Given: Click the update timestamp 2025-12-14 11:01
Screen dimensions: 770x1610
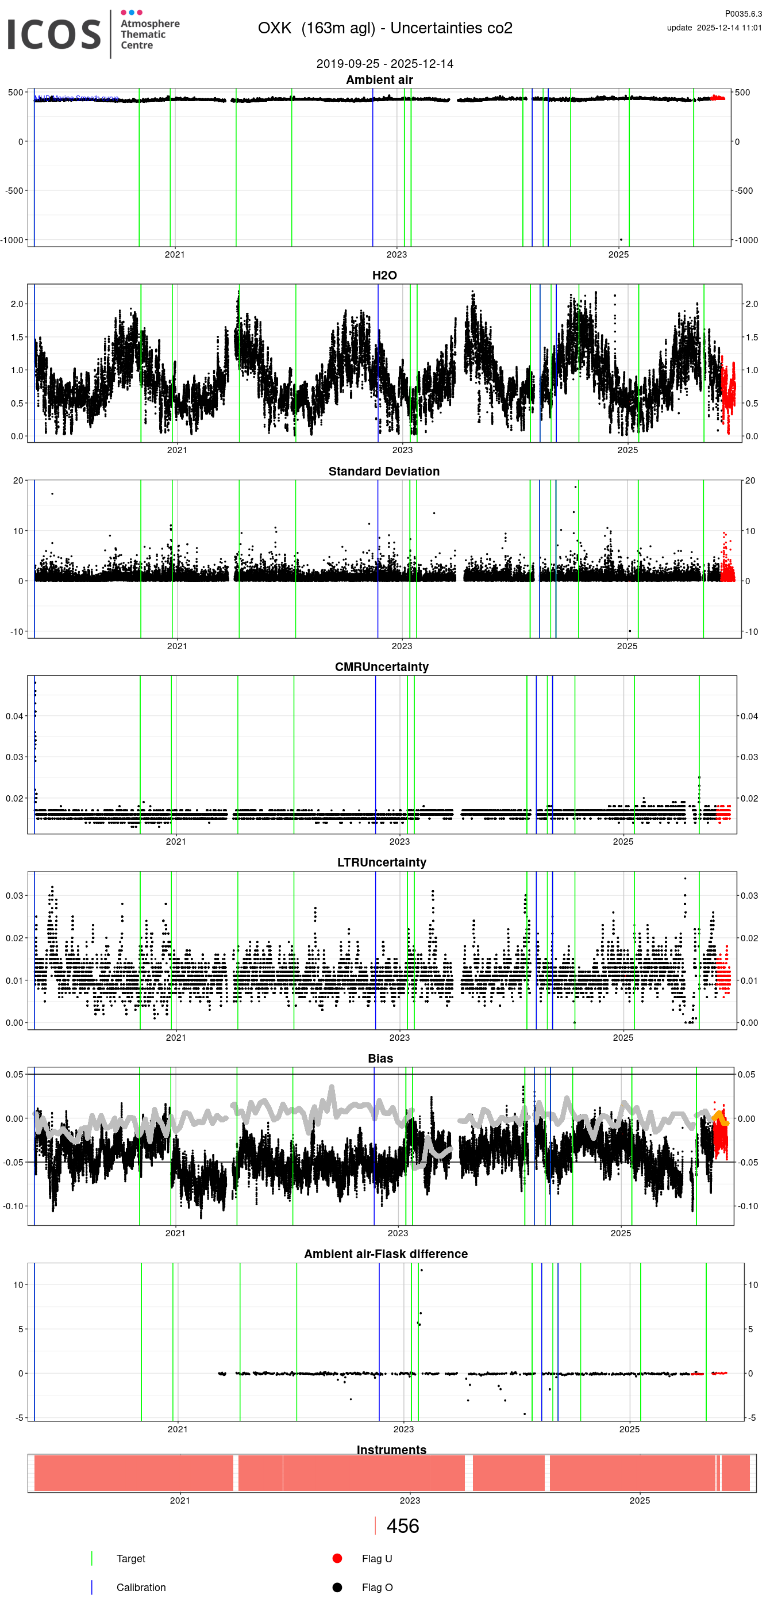Looking at the screenshot, I should [714, 28].
